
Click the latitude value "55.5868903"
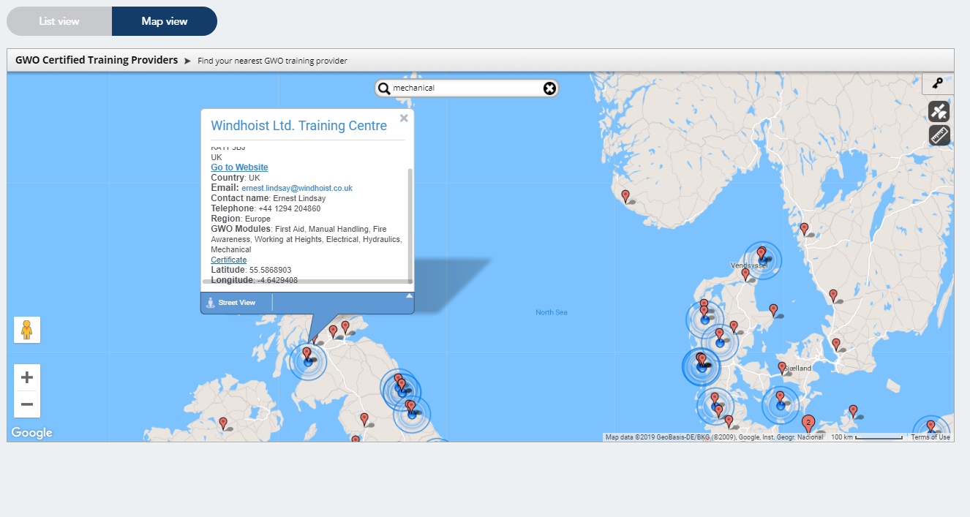270,270
